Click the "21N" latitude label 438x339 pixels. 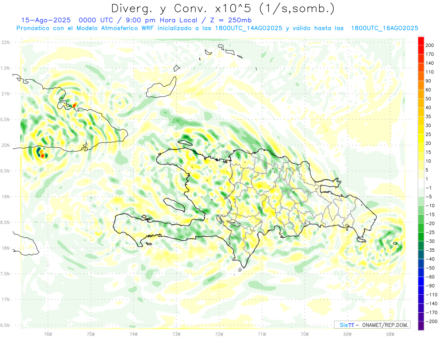5,94
